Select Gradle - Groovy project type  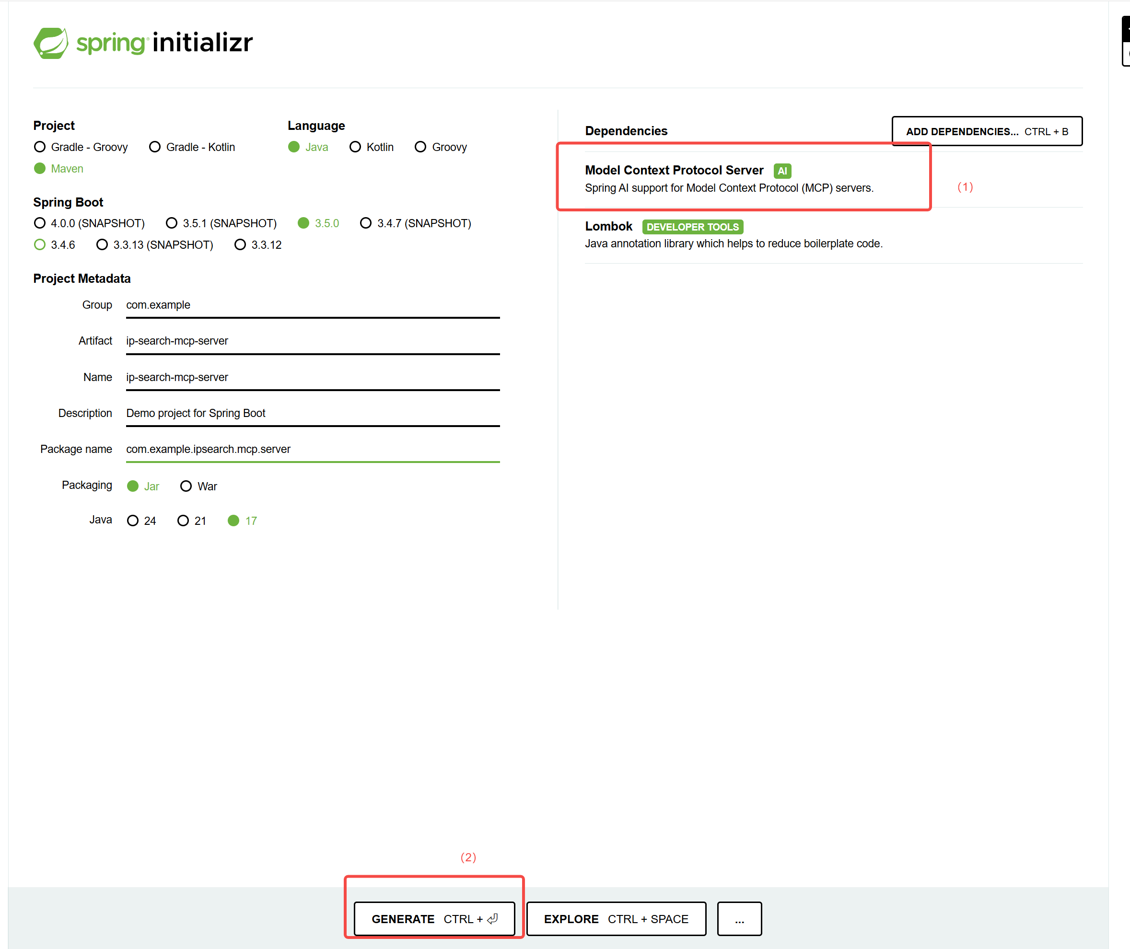point(81,147)
